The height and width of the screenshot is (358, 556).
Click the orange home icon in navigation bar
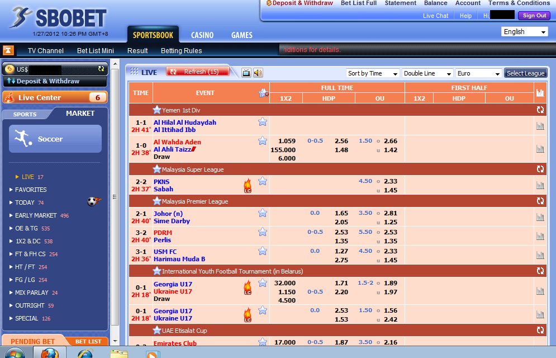point(8,50)
